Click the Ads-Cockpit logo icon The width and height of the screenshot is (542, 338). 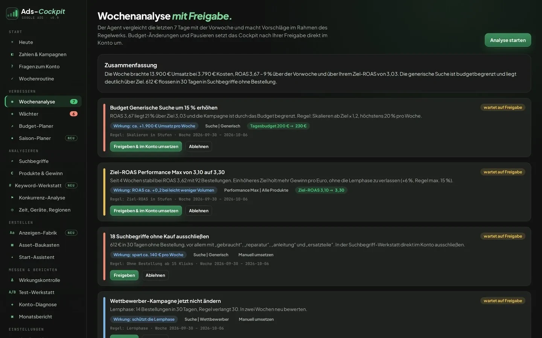pos(12,14)
